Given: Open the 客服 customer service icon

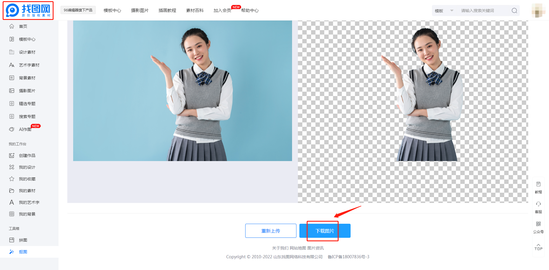Looking at the screenshot, I should [x=538, y=204].
